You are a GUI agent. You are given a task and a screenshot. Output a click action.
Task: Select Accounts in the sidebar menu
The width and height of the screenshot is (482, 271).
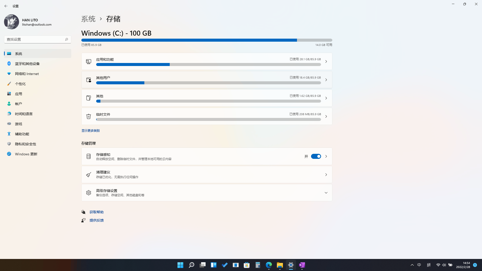point(18,104)
